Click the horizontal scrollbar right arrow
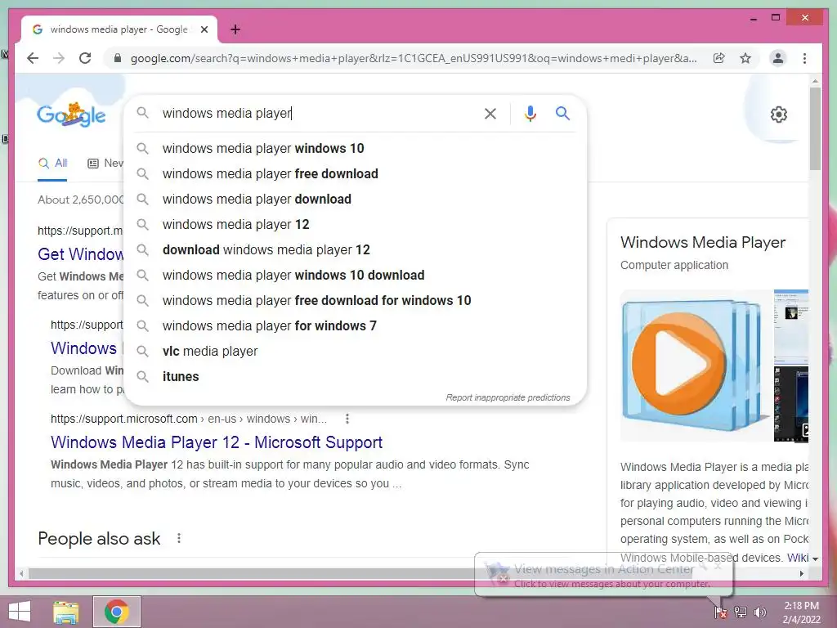837x628 pixels. click(x=801, y=573)
